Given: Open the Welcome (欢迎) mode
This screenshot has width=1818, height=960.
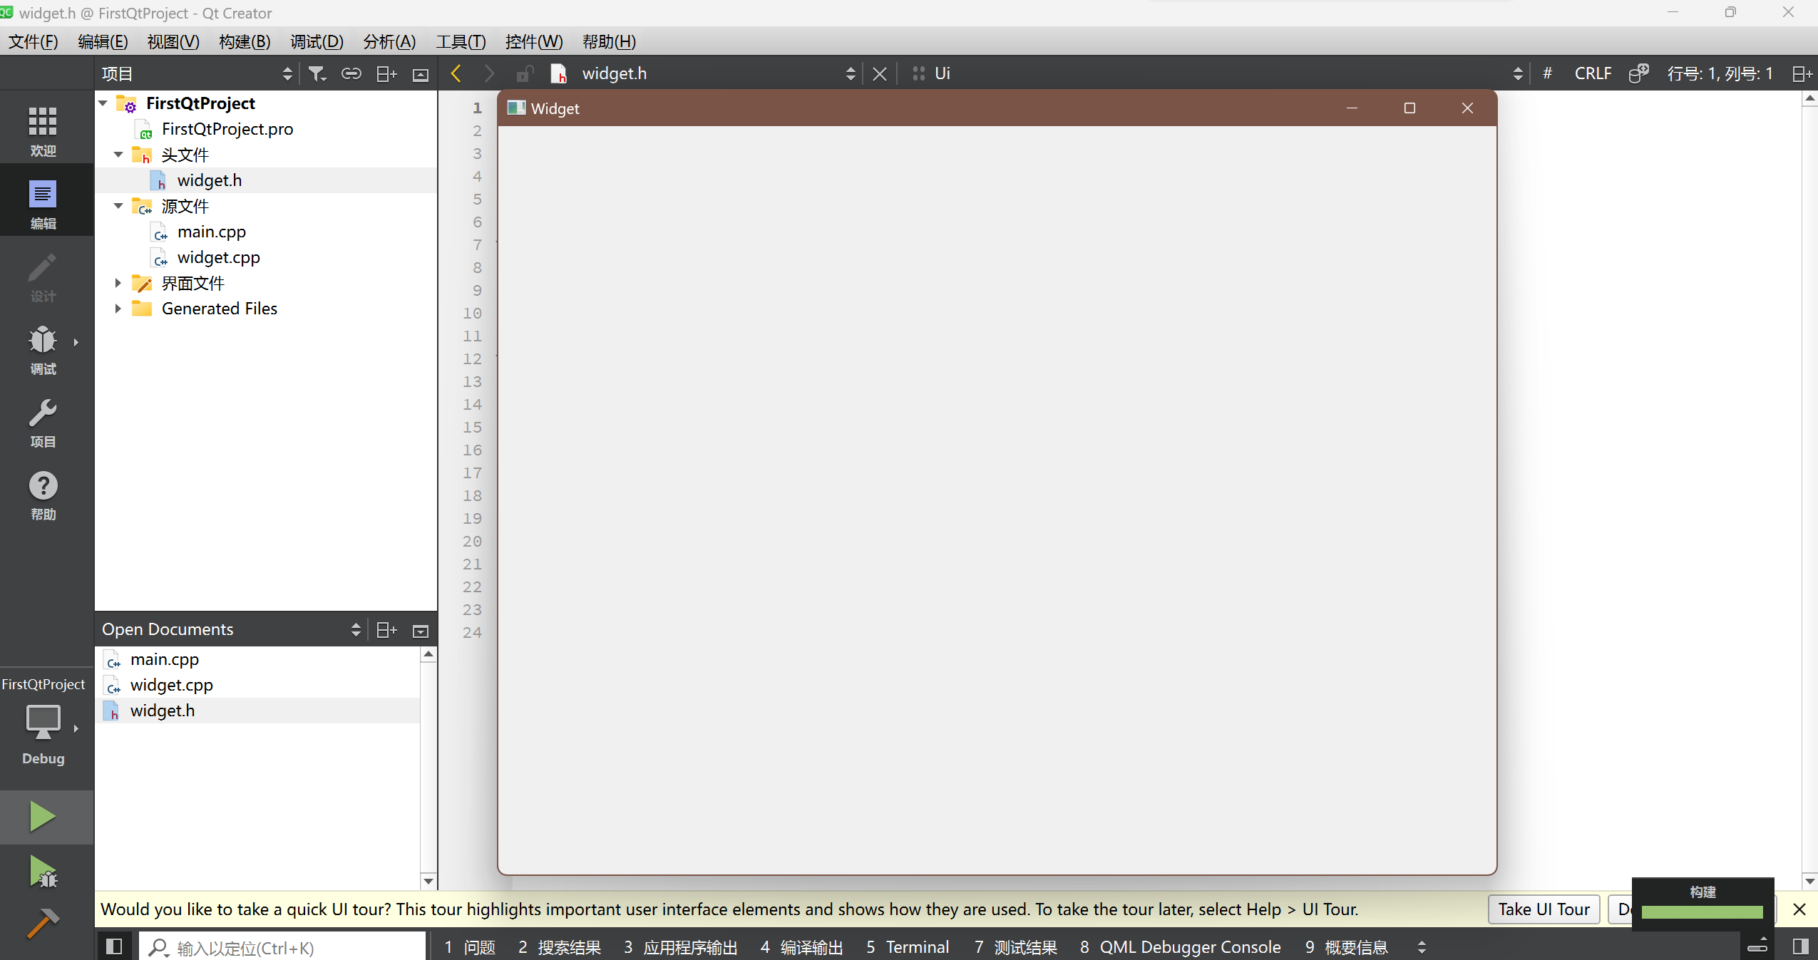Looking at the screenshot, I should [43, 131].
